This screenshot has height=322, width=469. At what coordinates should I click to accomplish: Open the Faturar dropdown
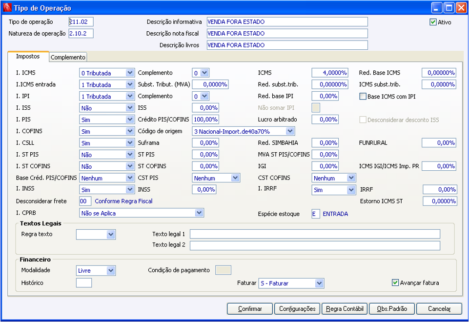pos(319,283)
